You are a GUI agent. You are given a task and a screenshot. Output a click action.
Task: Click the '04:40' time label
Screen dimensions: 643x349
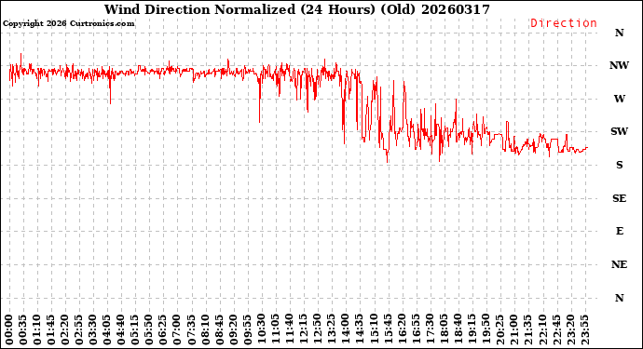(121, 329)
